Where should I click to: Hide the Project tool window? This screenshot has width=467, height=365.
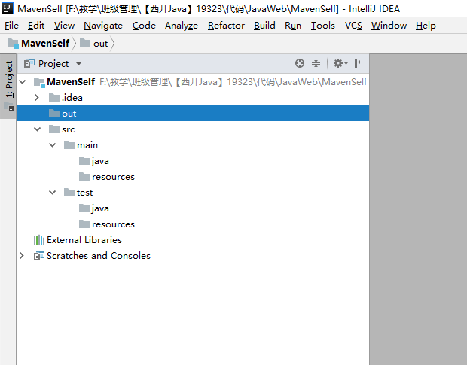click(x=359, y=63)
